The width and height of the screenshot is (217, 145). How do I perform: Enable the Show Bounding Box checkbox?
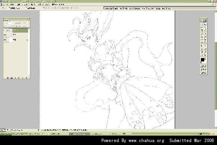click(x=27, y=8)
